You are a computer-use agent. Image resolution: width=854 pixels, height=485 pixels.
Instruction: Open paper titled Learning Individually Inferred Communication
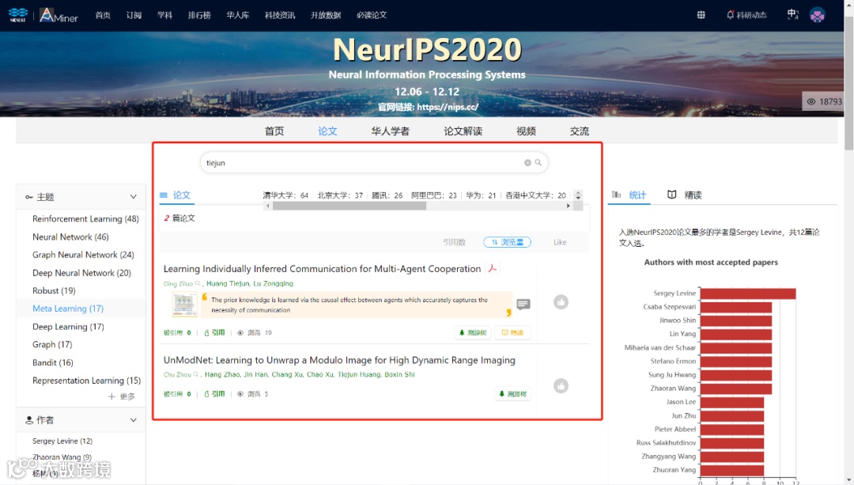pos(322,269)
